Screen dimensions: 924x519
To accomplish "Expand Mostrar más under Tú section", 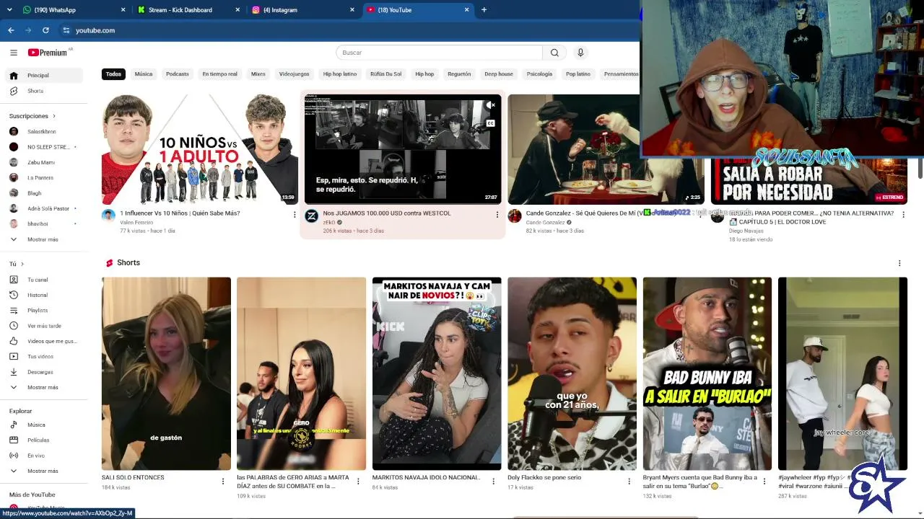I will point(44,388).
